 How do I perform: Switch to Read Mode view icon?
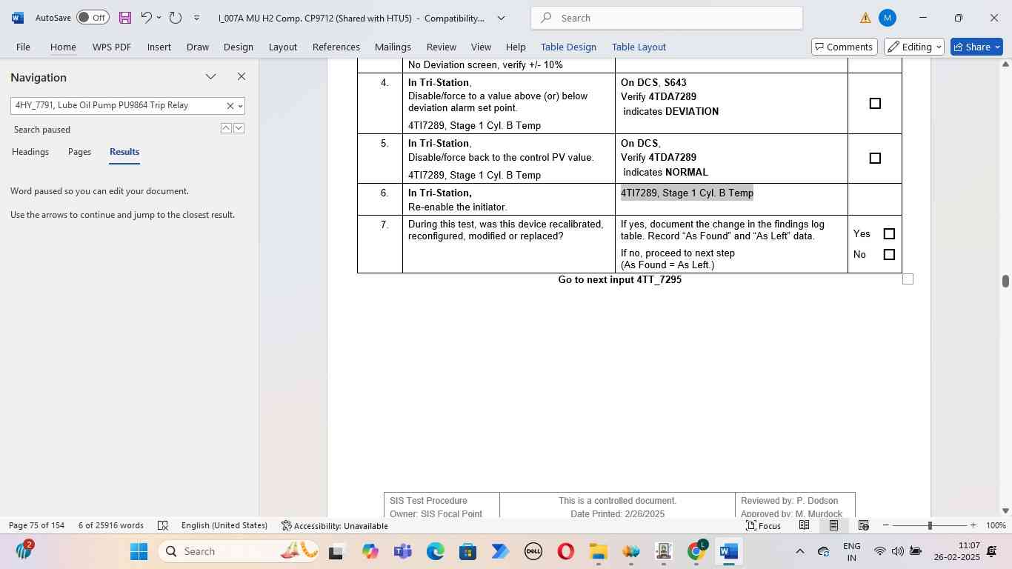coord(804,525)
